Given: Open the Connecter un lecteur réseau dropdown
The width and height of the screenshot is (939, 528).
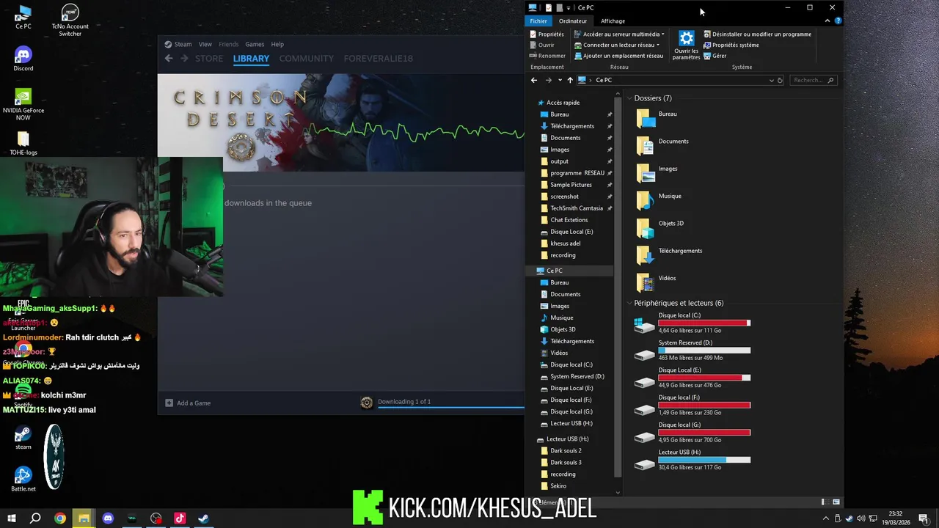Looking at the screenshot, I should (658, 45).
